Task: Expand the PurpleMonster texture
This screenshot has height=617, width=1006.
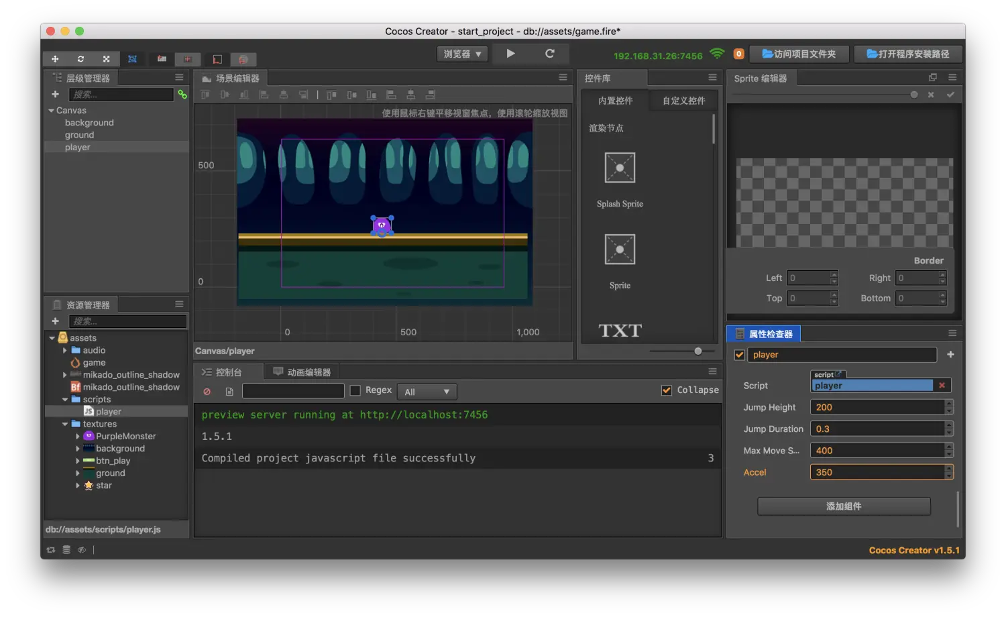Action: [x=78, y=437]
